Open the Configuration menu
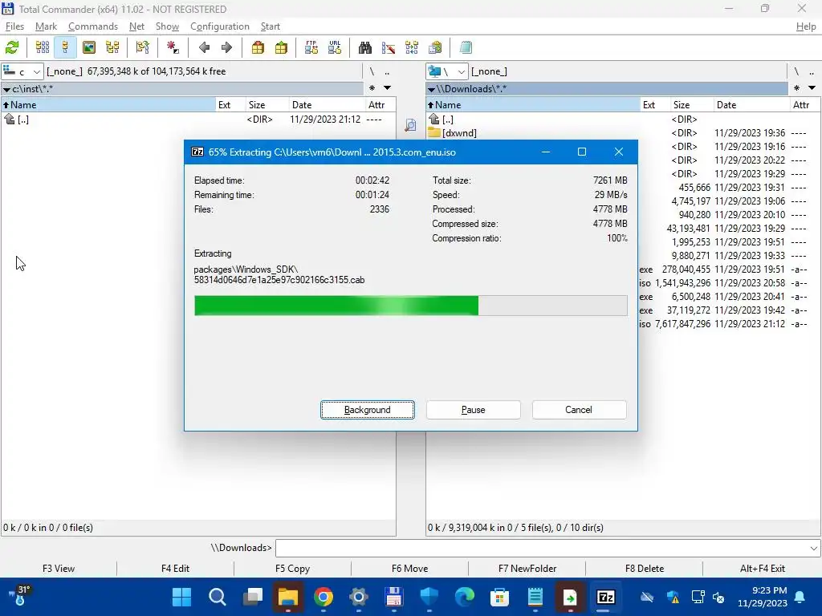Image resolution: width=822 pixels, height=616 pixels. [x=220, y=26]
